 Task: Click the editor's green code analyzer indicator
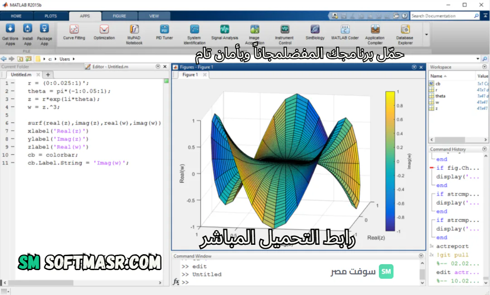166,81
